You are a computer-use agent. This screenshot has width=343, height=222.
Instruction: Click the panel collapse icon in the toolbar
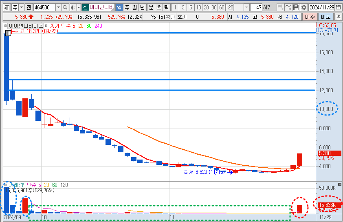(x=7, y=8)
